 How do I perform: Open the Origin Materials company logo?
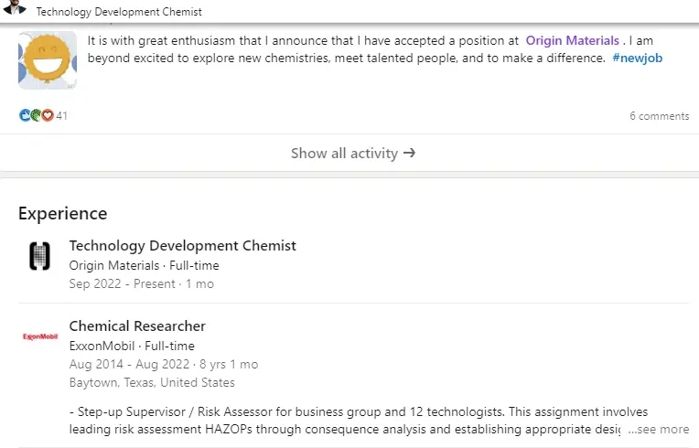tap(39, 256)
